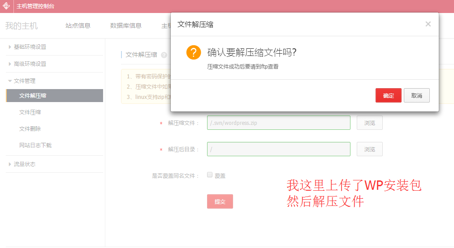The height and width of the screenshot is (248, 454).
Task: Click the host console logo icon
Action: 6,6
